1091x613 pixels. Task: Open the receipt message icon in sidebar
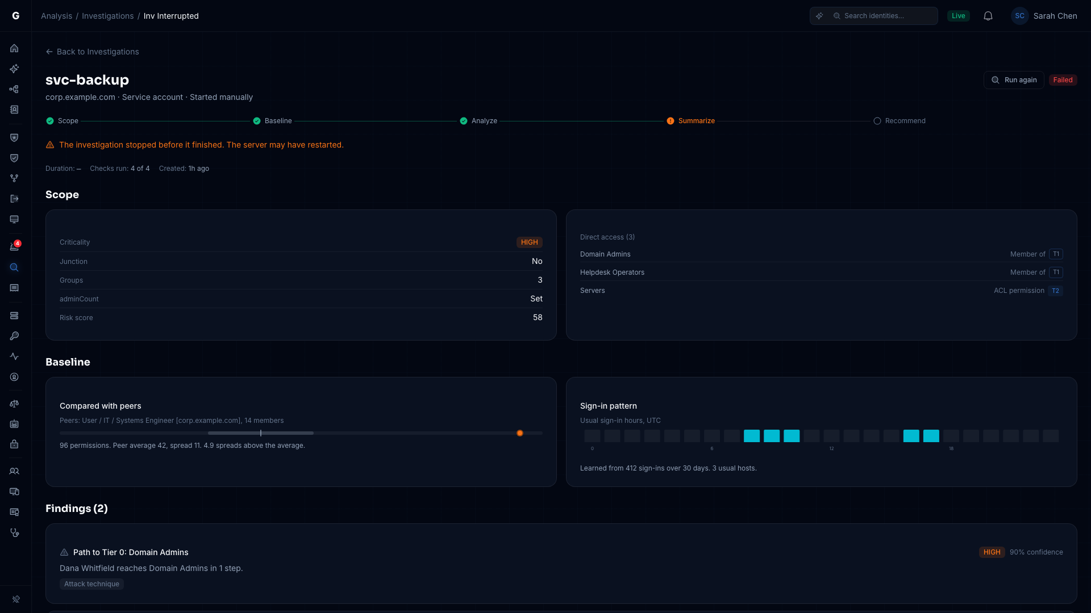pos(14,288)
